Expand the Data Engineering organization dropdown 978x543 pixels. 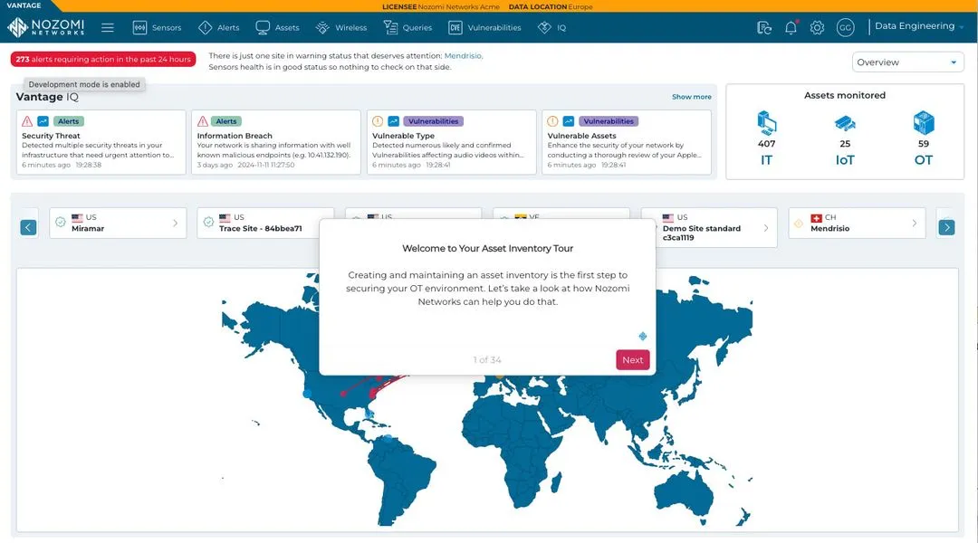coord(919,26)
